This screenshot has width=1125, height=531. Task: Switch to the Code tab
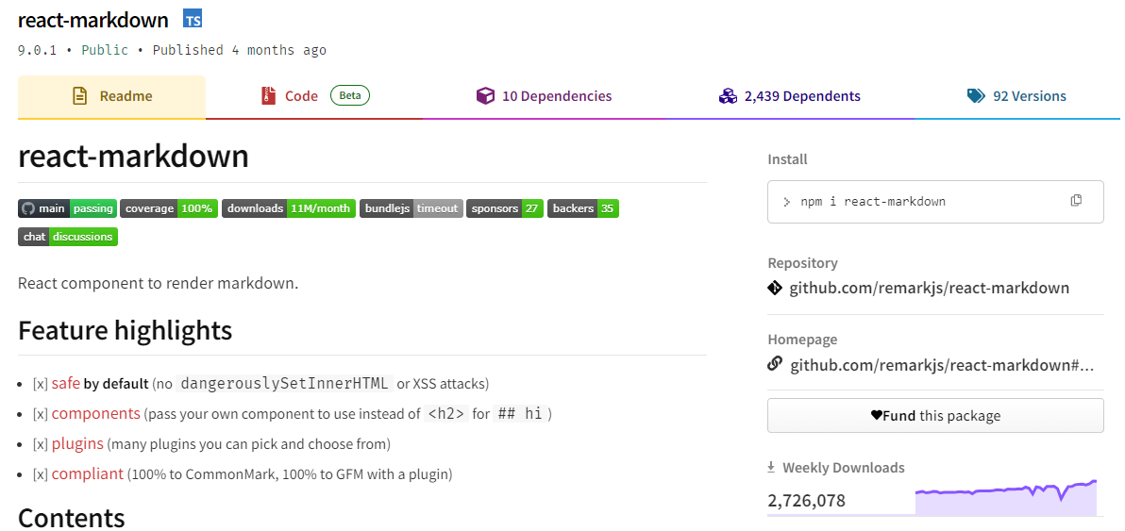315,96
